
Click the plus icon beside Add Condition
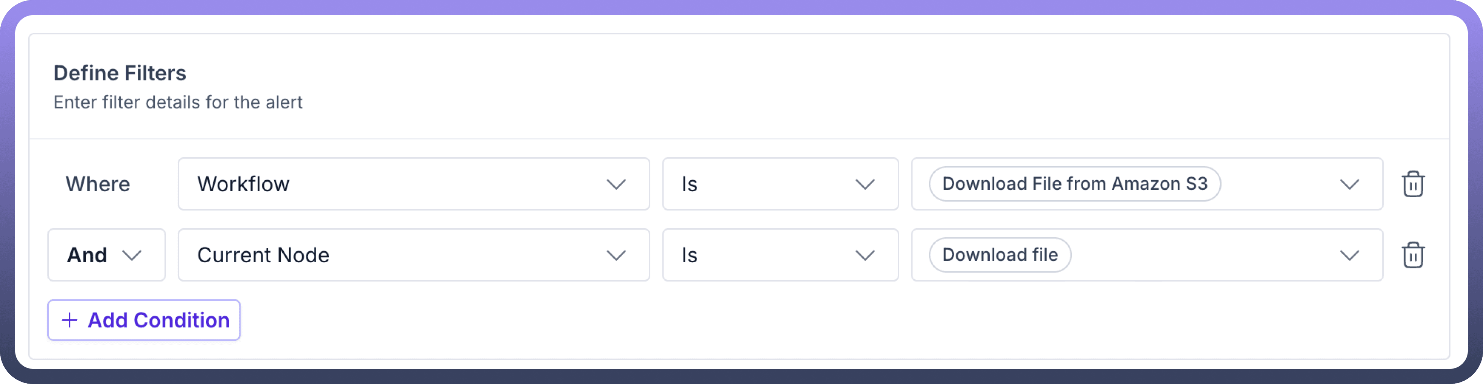tap(70, 320)
